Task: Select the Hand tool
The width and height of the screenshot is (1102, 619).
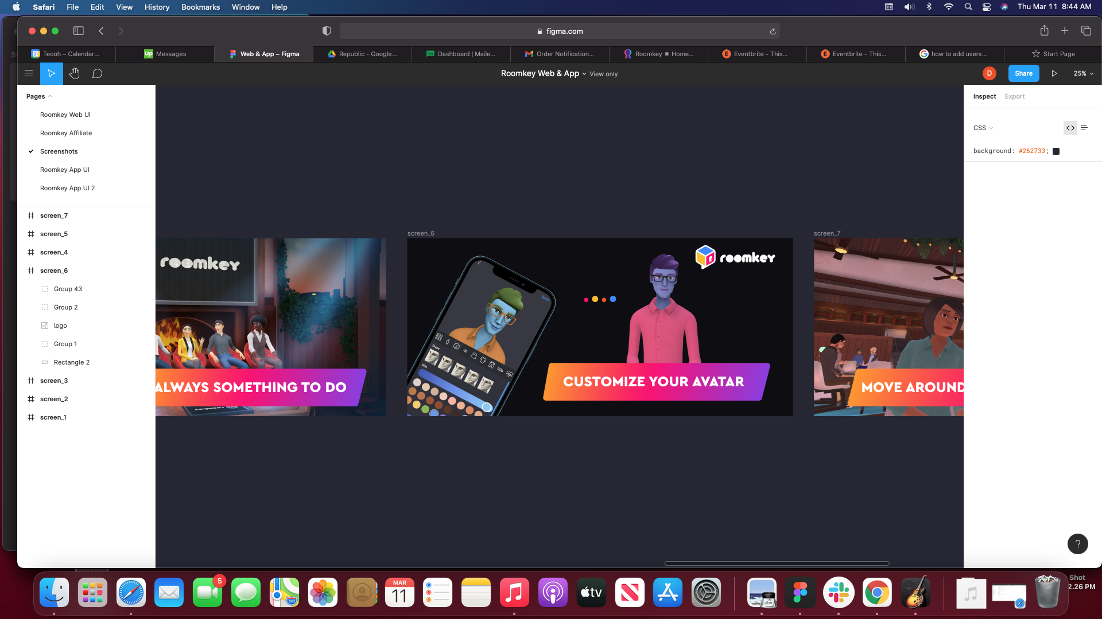Action: click(x=74, y=73)
